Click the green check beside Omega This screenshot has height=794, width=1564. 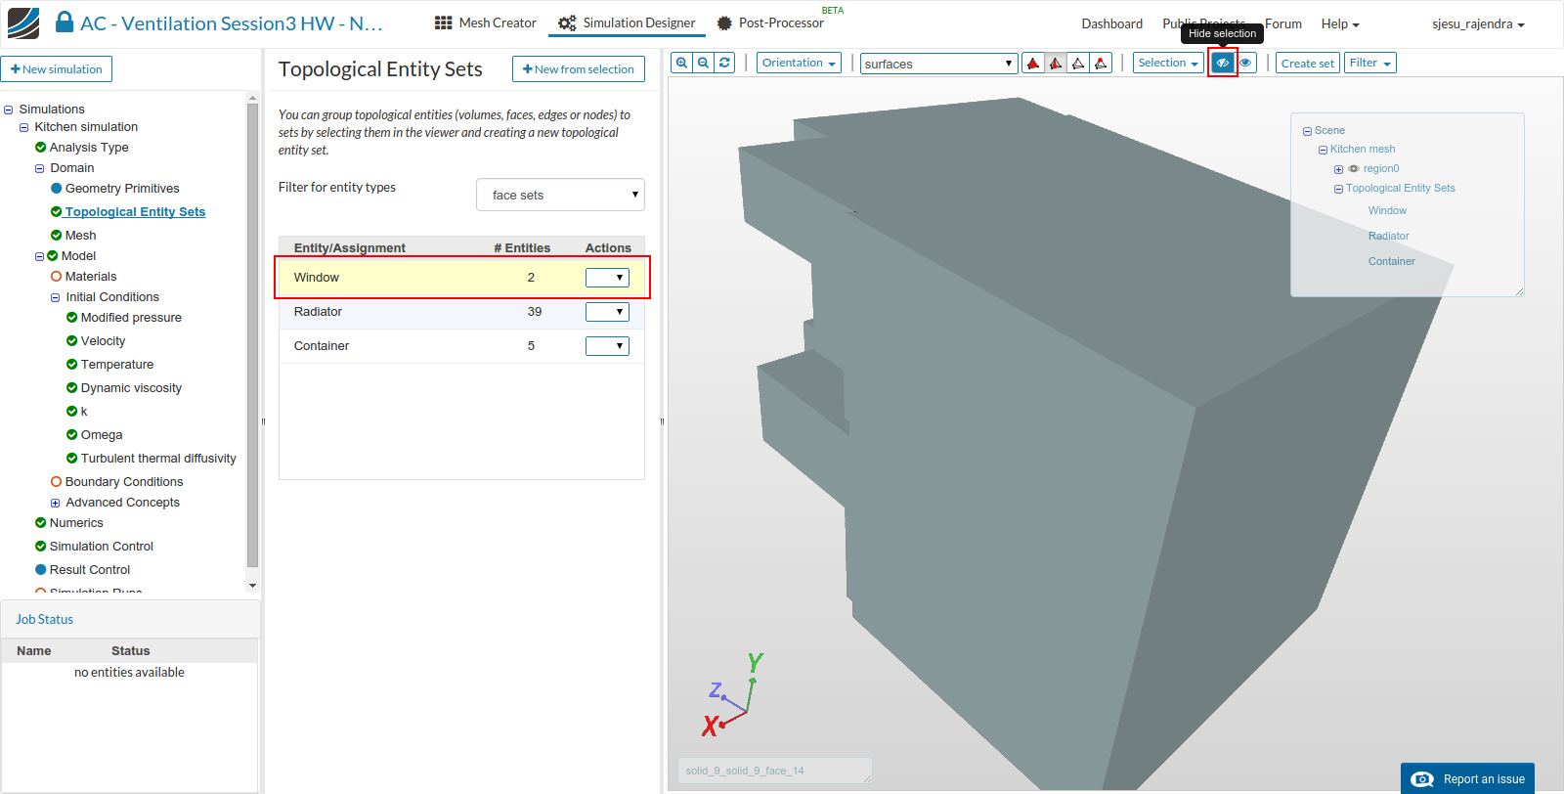click(71, 435)
